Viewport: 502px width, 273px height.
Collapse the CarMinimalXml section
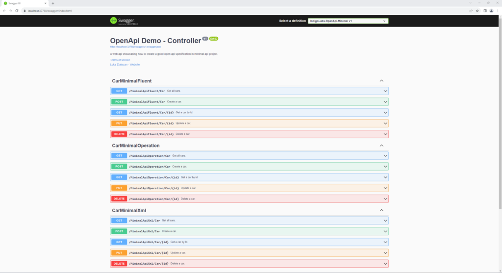(381, 210)
